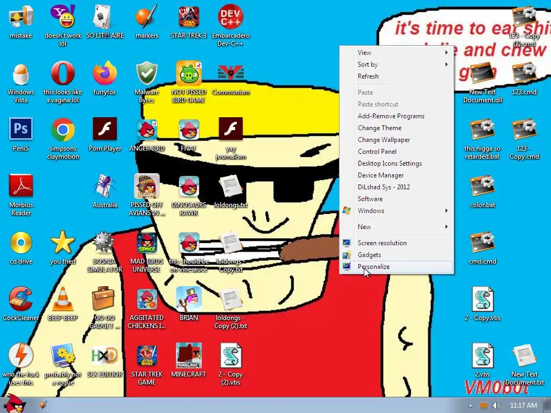Open the volume speaker tray icon
The image size is (551, 413).
click(496, 405)
